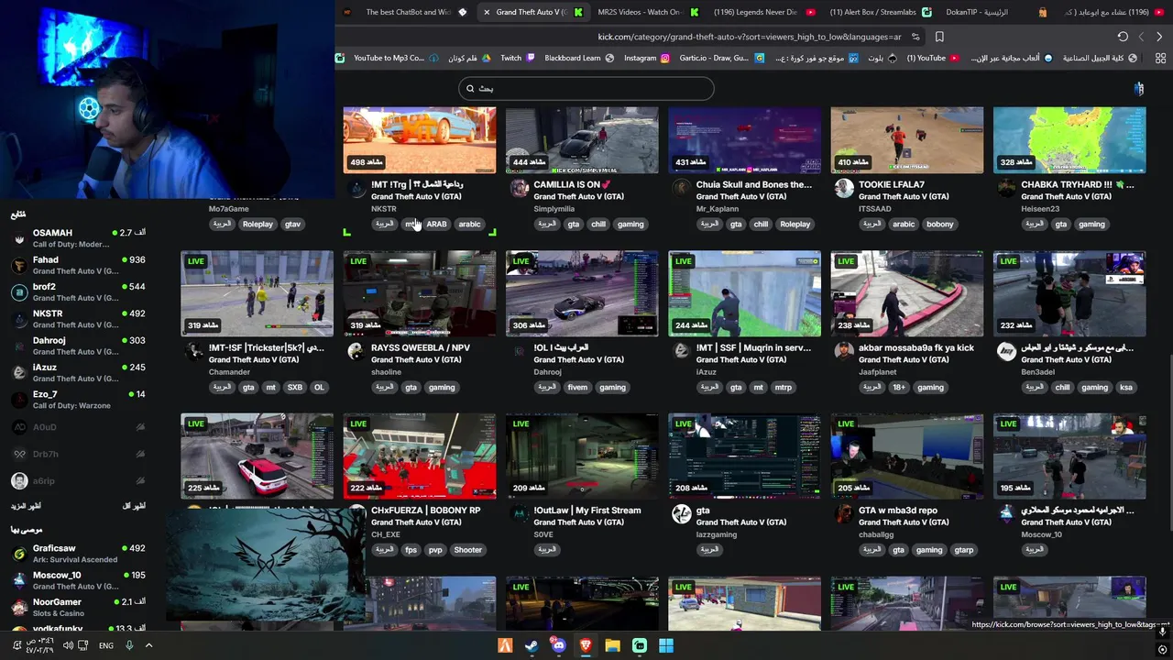
Task: Select fivem tag under Dahrooj stream
Action: [x=577, y=388]
